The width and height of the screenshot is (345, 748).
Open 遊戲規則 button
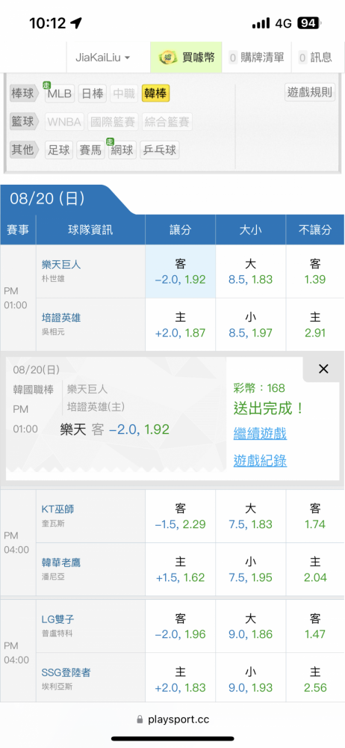[x=310, y=92]
